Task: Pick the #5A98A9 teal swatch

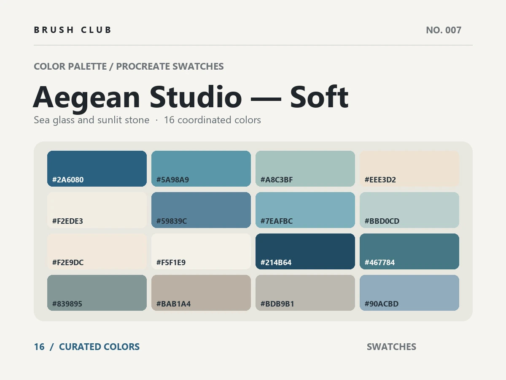Action: (x=201, y=168)
